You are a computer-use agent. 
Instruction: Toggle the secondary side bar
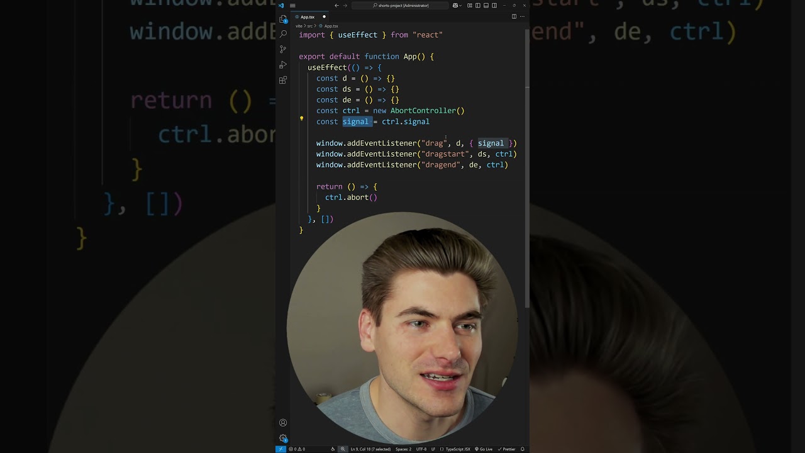[x=494, y=6]
